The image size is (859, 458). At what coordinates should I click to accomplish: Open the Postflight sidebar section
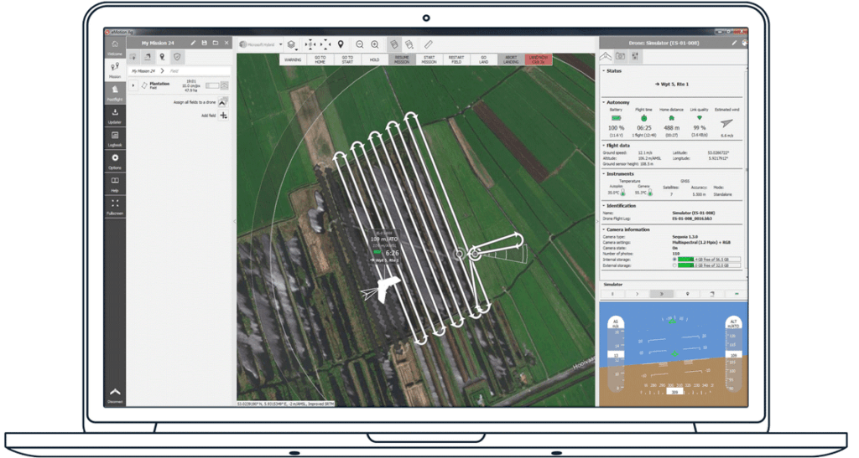114,90
